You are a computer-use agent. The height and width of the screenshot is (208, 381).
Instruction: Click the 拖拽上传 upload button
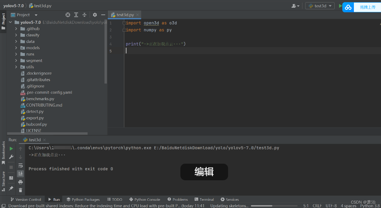[x=367, y=7]
